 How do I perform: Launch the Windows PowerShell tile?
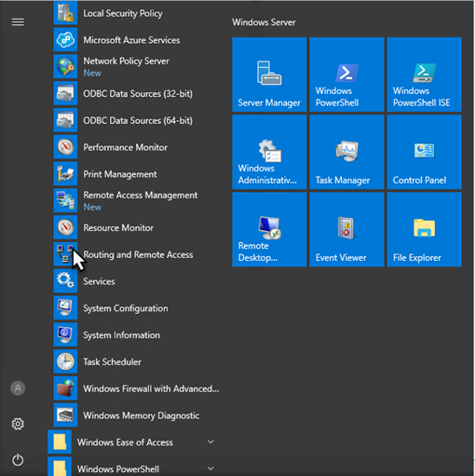tap(346, 75)
